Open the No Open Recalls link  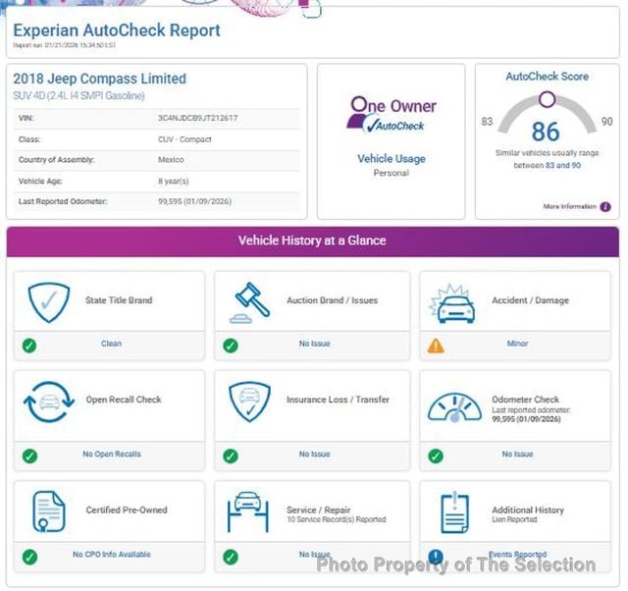click(112, 455)
